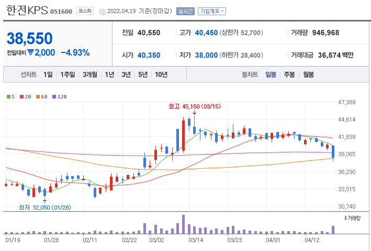
Task: Switch to 일봉 daily candle chart
Action: (271, 74)
